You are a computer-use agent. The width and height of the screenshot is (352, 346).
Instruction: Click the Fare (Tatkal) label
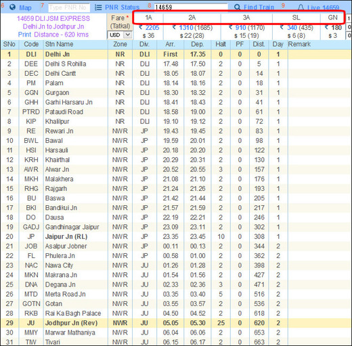tap(120, 22)
